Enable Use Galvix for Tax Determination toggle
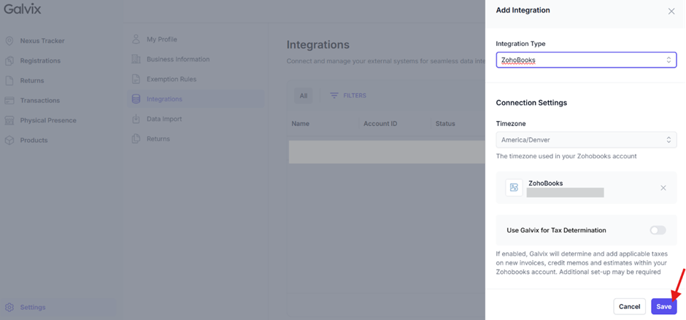The image size is (686, 320). pos(658,230)
